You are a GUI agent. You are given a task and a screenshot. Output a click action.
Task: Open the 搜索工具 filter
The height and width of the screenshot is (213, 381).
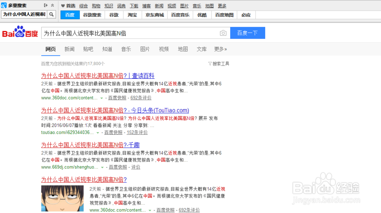point(219,64)
